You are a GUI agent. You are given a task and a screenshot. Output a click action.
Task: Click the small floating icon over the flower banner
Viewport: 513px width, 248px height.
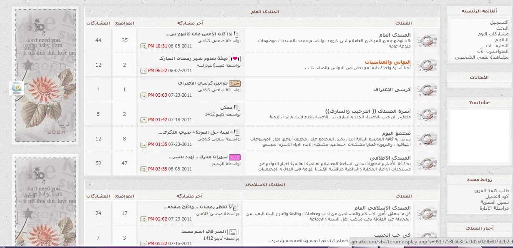point(16,88)
